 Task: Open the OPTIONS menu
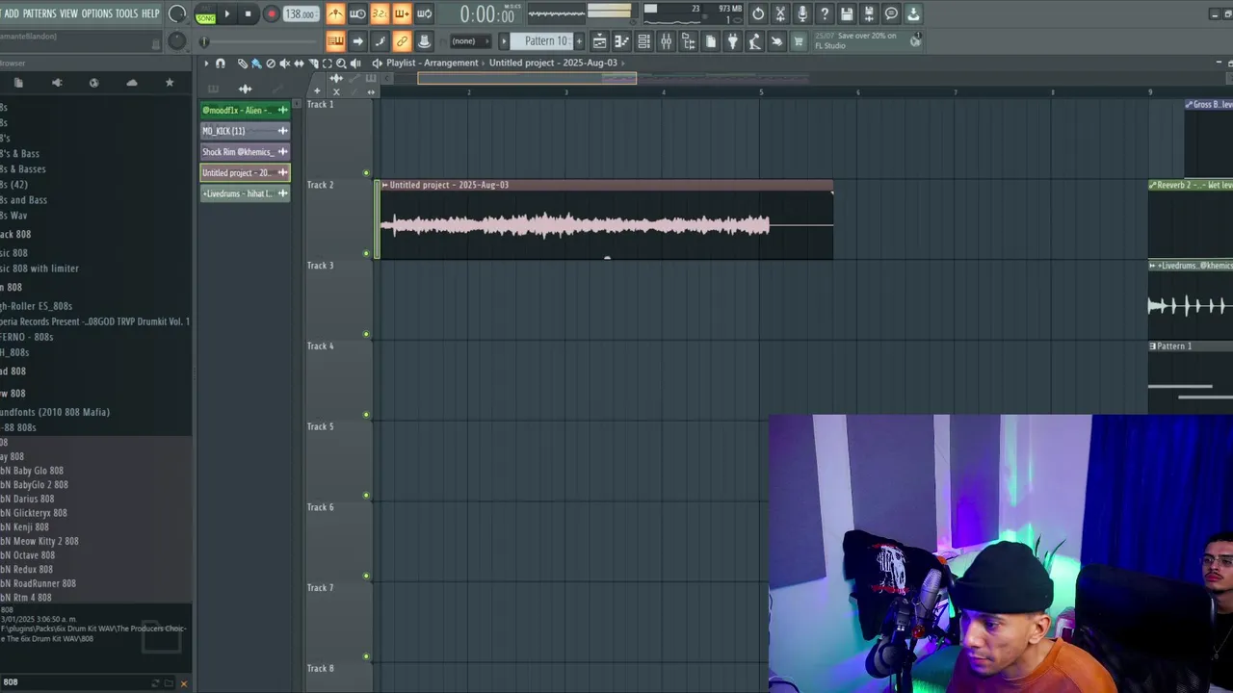pos(96,13)
